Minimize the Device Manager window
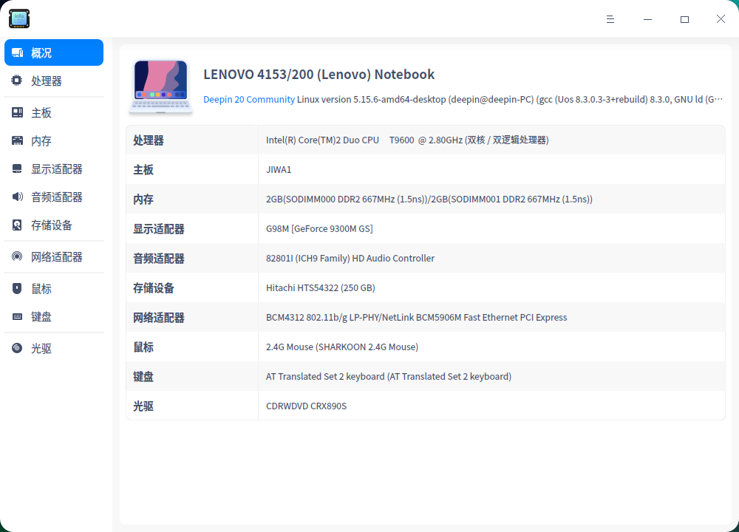739x532 pixels. point(647,19)
